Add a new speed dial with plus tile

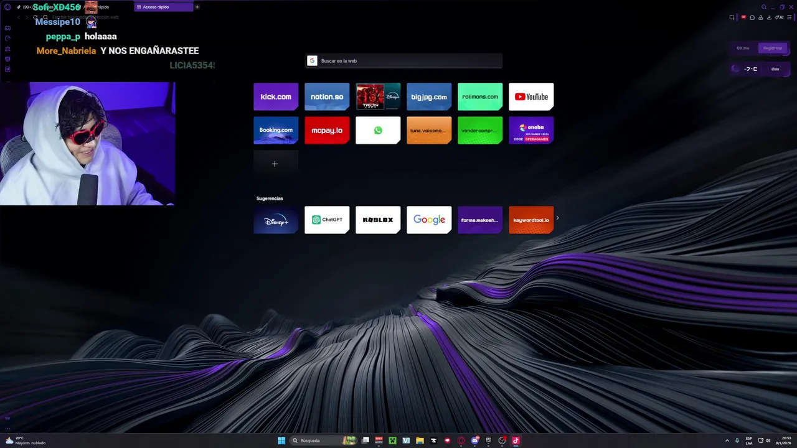(x=275, y=164)
